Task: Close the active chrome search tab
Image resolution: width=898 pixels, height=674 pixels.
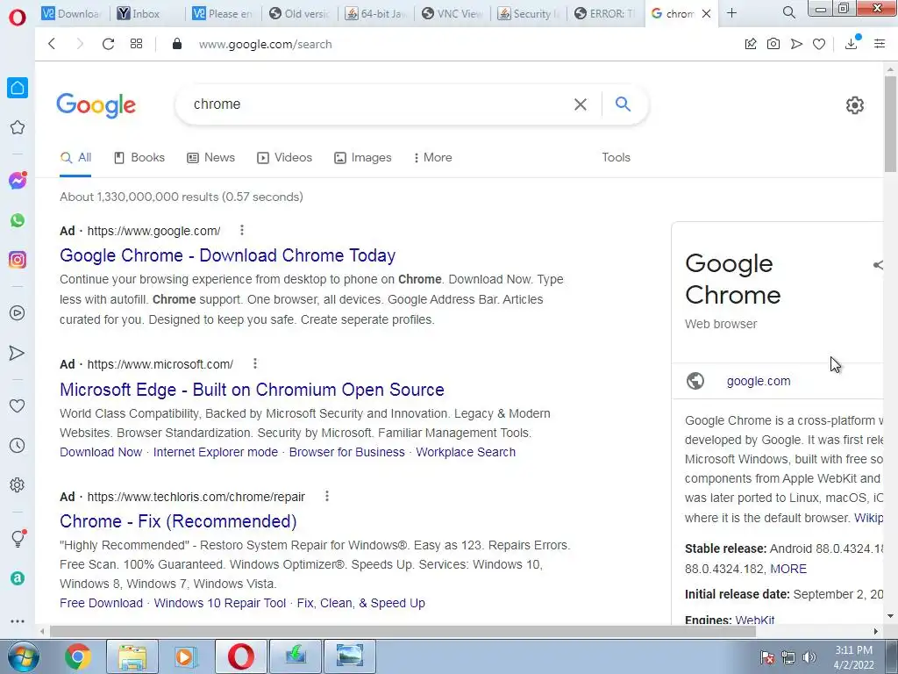Action: click(706, 13)
